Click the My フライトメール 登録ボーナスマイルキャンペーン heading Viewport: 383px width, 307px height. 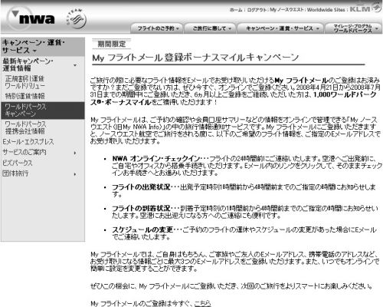coord(195,58)
